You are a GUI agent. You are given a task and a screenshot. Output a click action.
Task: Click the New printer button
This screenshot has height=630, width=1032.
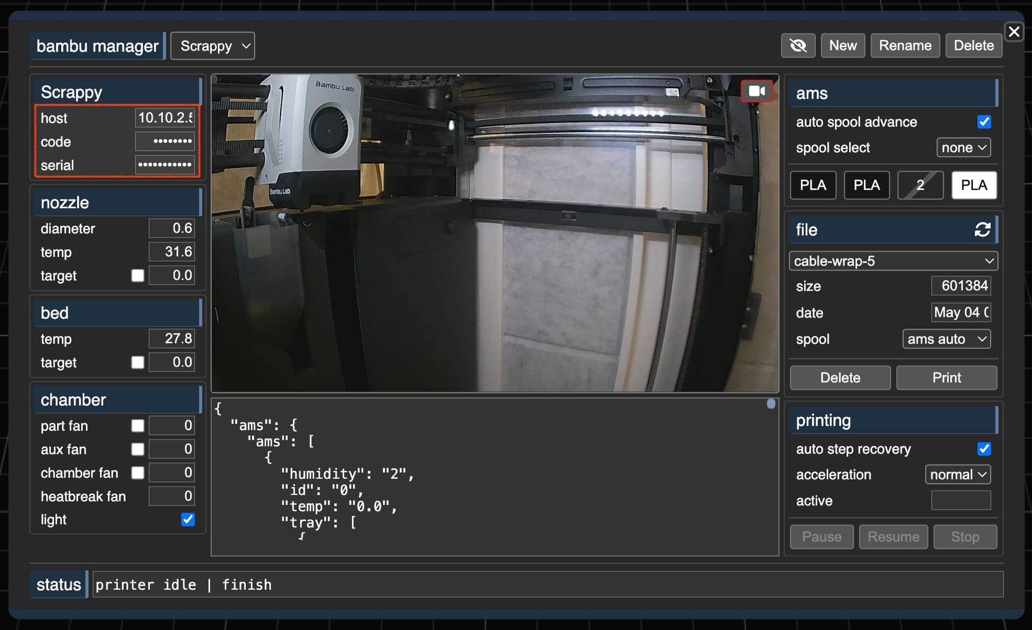pos(843,46)
